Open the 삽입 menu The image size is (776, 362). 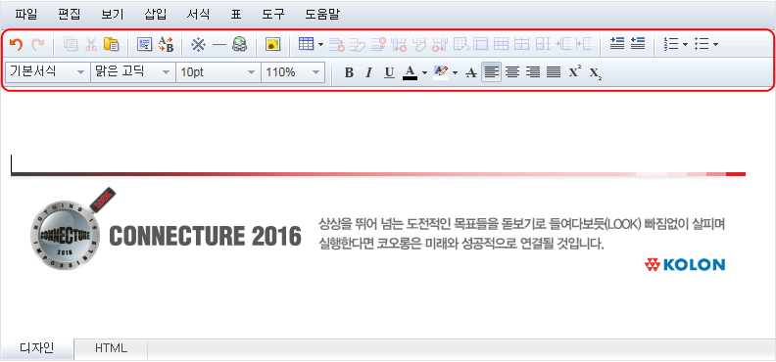coord(156,14)
